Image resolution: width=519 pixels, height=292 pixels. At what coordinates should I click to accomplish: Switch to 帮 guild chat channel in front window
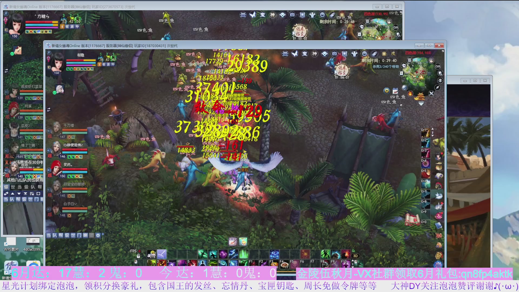61,235
